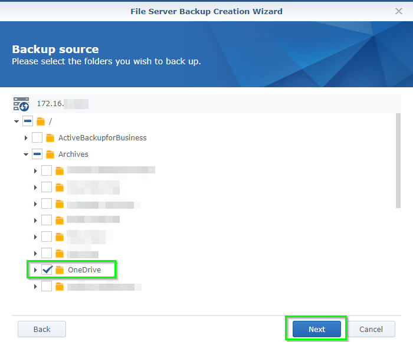Check the ActiveBackupforBusiness checkbox
This screenshot has height=342, width=413.
pos(37,137)
